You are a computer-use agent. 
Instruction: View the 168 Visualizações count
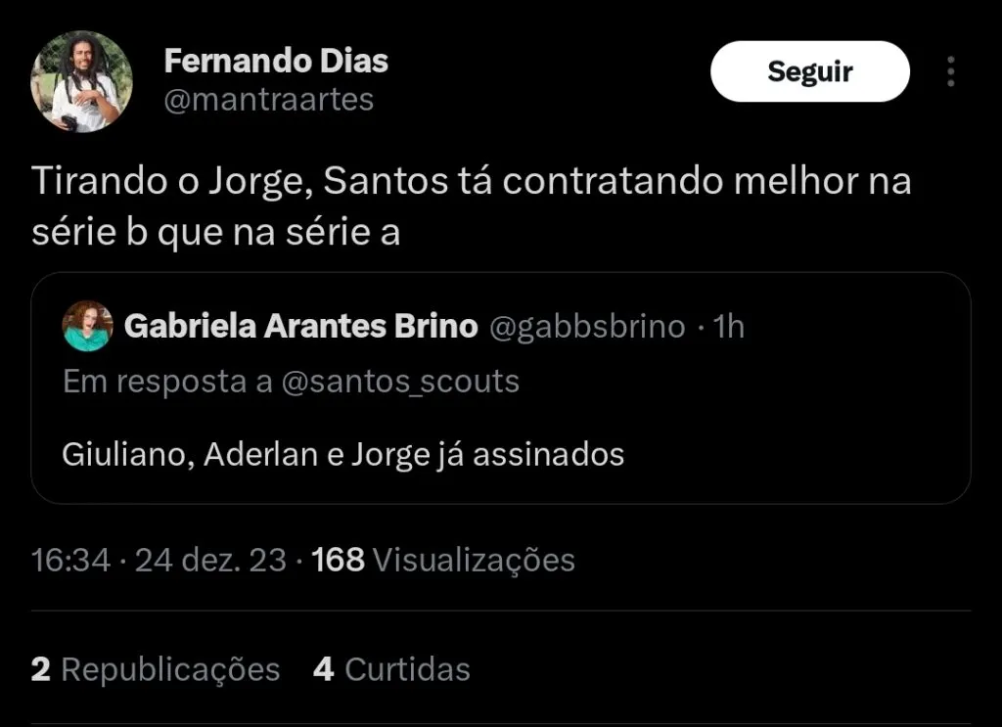442,560
